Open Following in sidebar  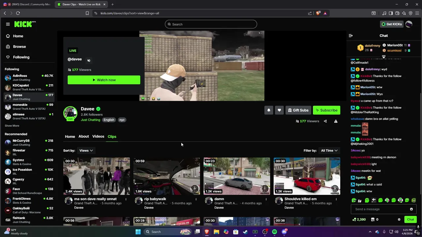pyautogui.click(x=21, y=57)
